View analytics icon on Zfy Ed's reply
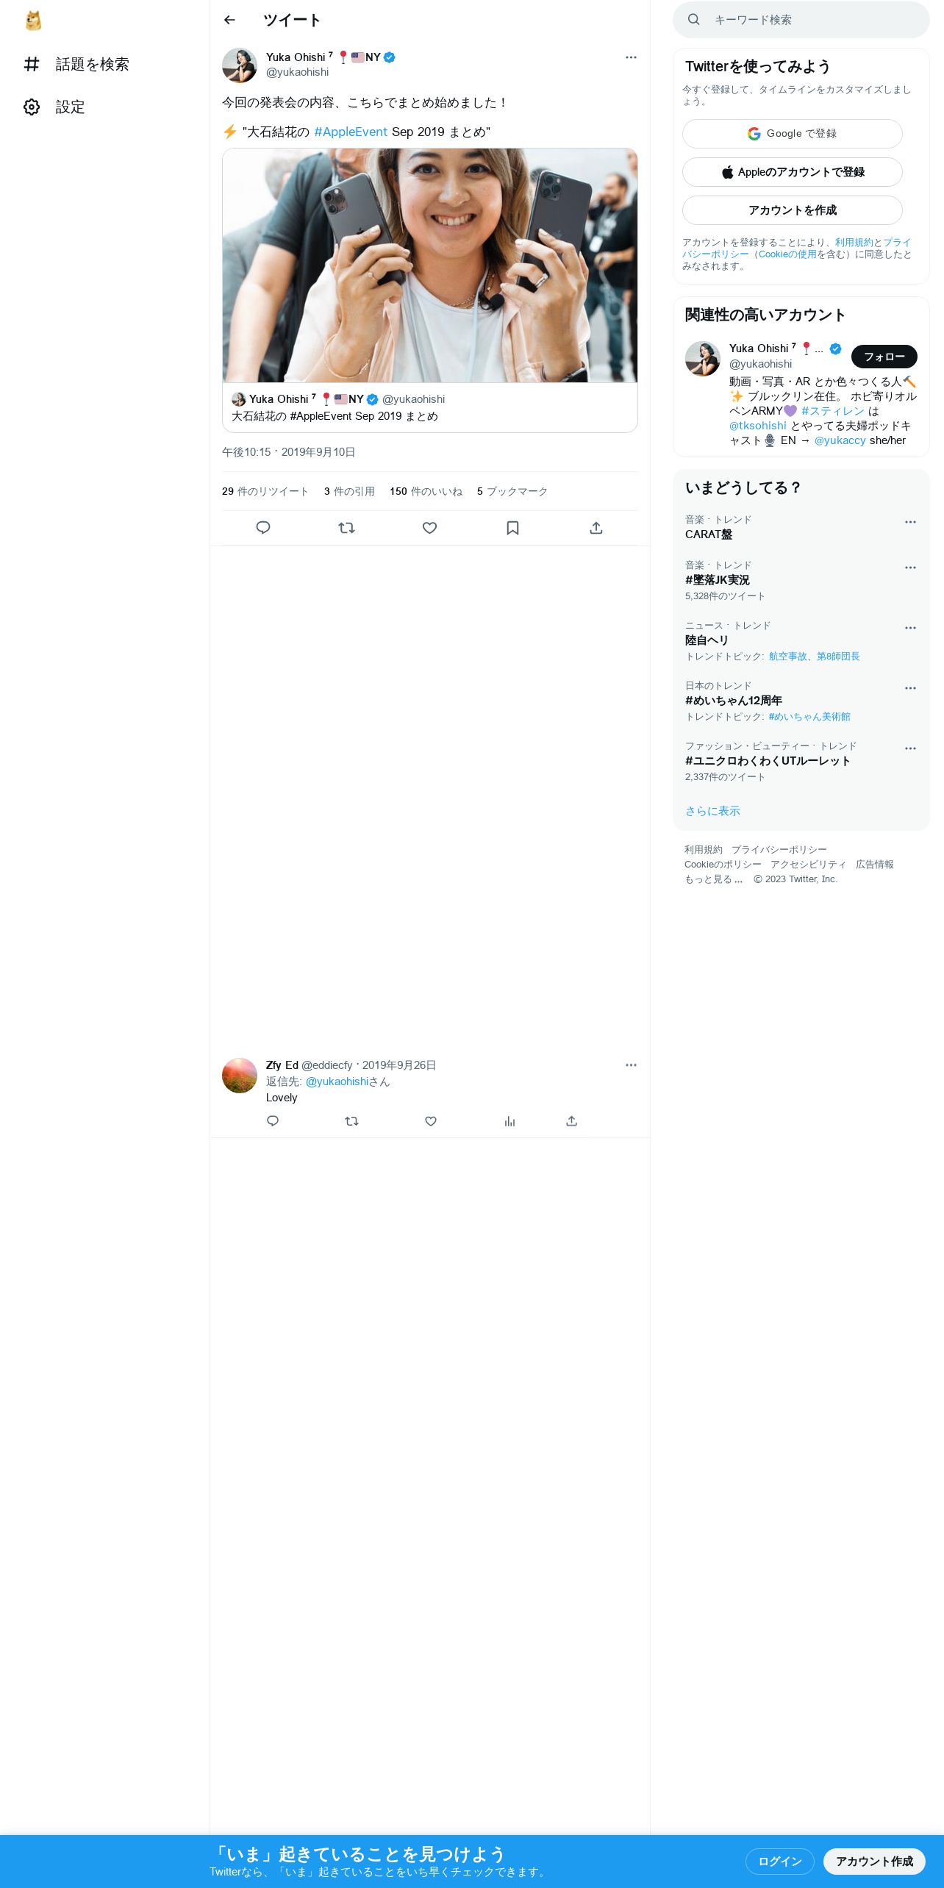Image resolution: width=944 pixels, height=1888 pixels. [x=509, y=1121]
